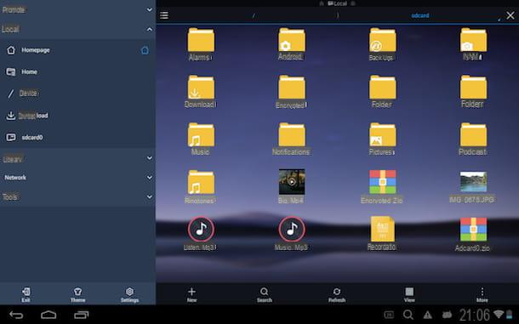Open Settings gear in sidebar
Viewport: 519px width, 324px height.
pyautogui.click(x=129, y=294)
